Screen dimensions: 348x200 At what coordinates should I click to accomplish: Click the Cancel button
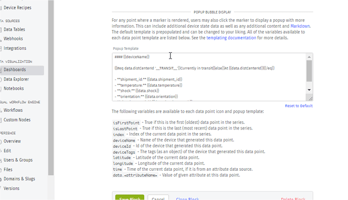click(x=158, y=197)
